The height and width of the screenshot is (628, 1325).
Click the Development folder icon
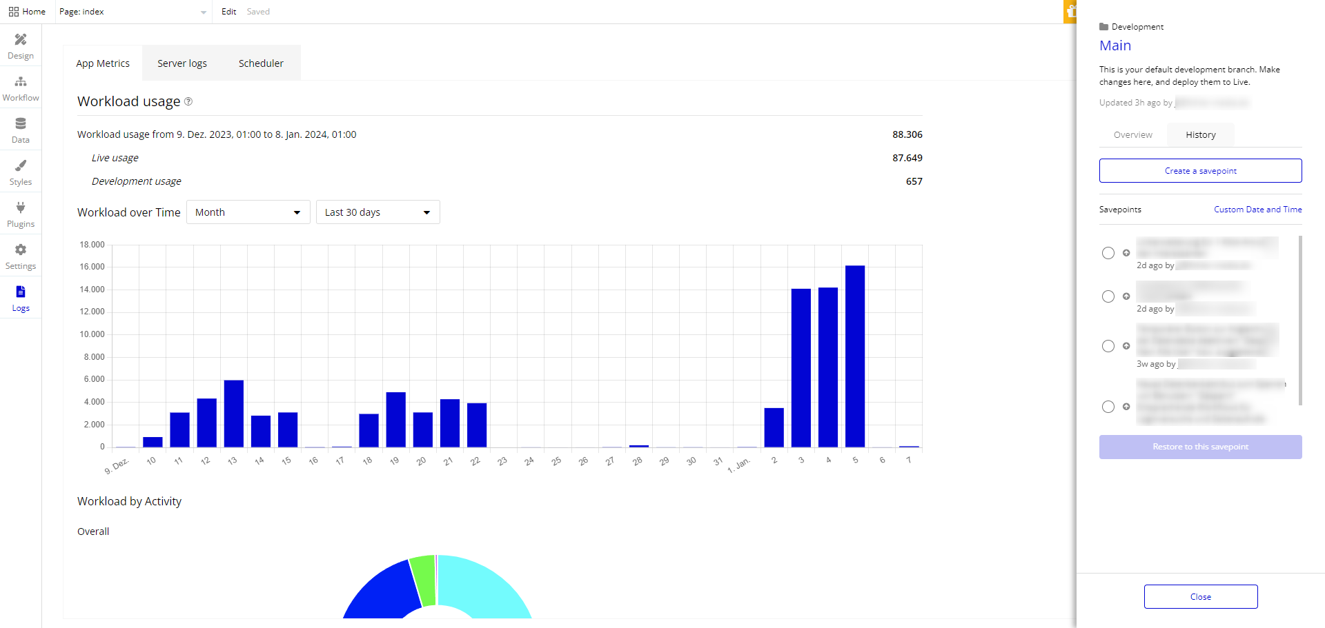click(1104, 27)
